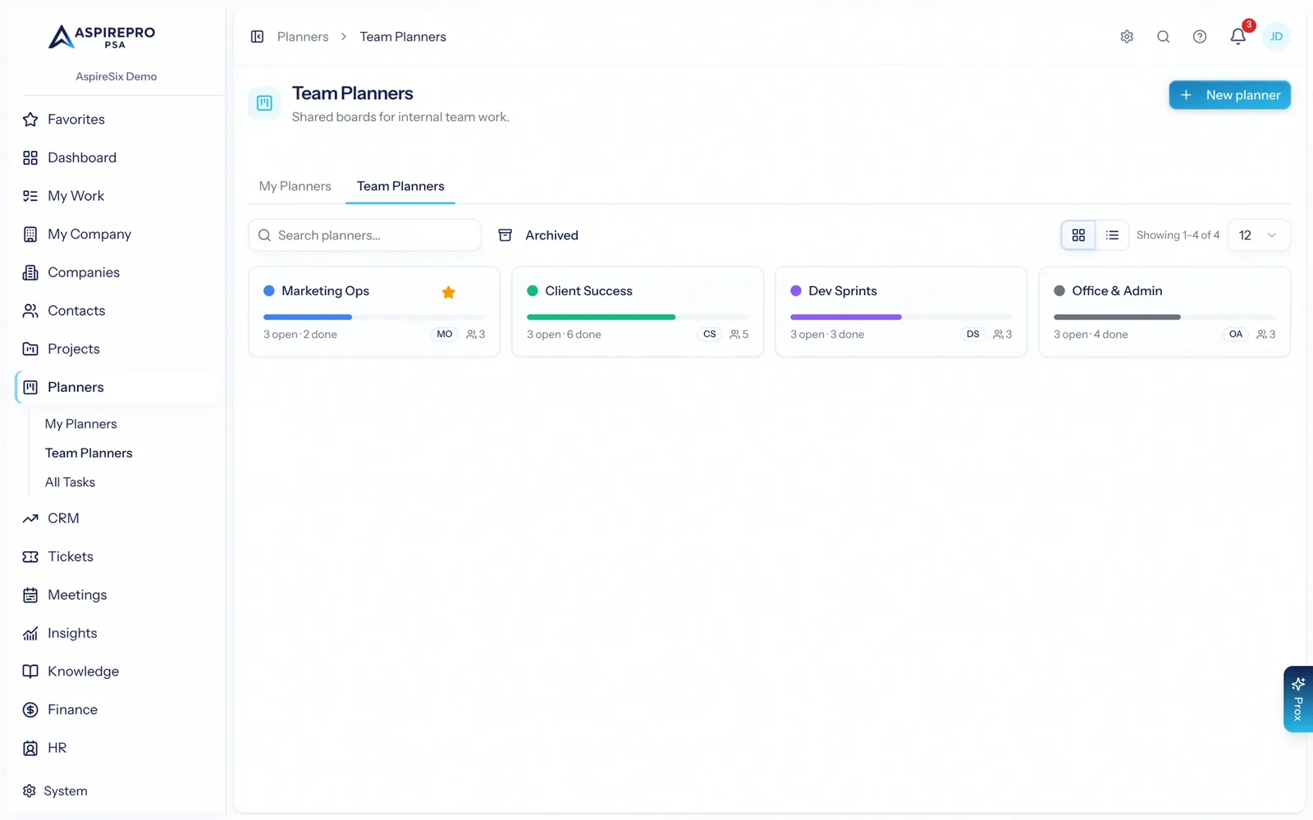Click the "AspireSix Demo" workspace label
Viewport: 1313px width, 820px height.
pyautogui.click(x=117, y=76)
